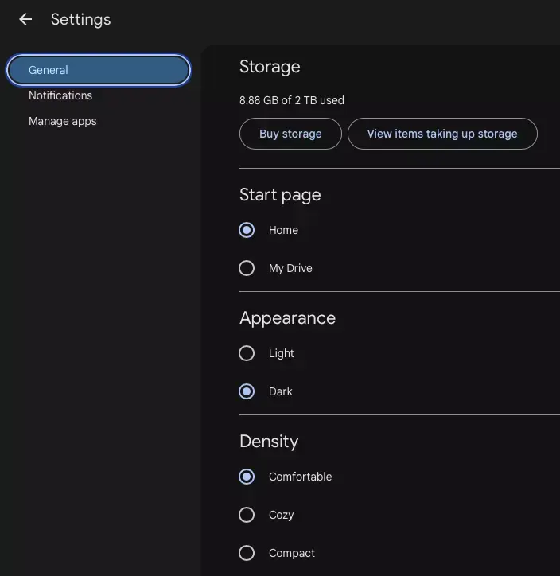Click the 8.88 GB used text
The height and width of the screenshot is (576, 560).
(292, 100)
